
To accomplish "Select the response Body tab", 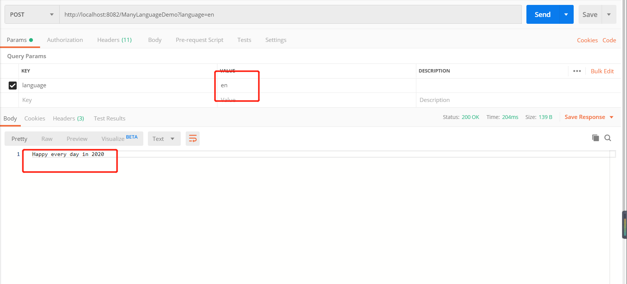I will pyautogui.click(x=10, y=118).
